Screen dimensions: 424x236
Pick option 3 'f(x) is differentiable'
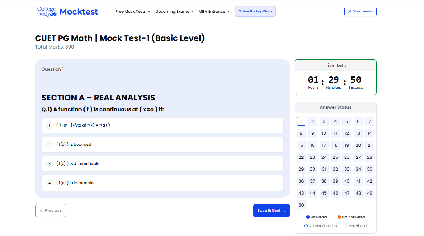click(162, 164)
